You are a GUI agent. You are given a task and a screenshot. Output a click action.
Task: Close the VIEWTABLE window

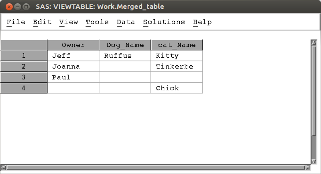9,7
